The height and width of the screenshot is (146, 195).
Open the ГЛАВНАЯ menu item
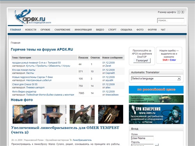[15, 30]
